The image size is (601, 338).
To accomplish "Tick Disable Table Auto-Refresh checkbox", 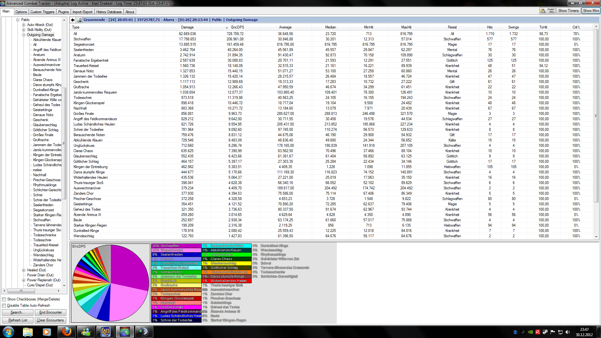I will [x=4, y=305].
